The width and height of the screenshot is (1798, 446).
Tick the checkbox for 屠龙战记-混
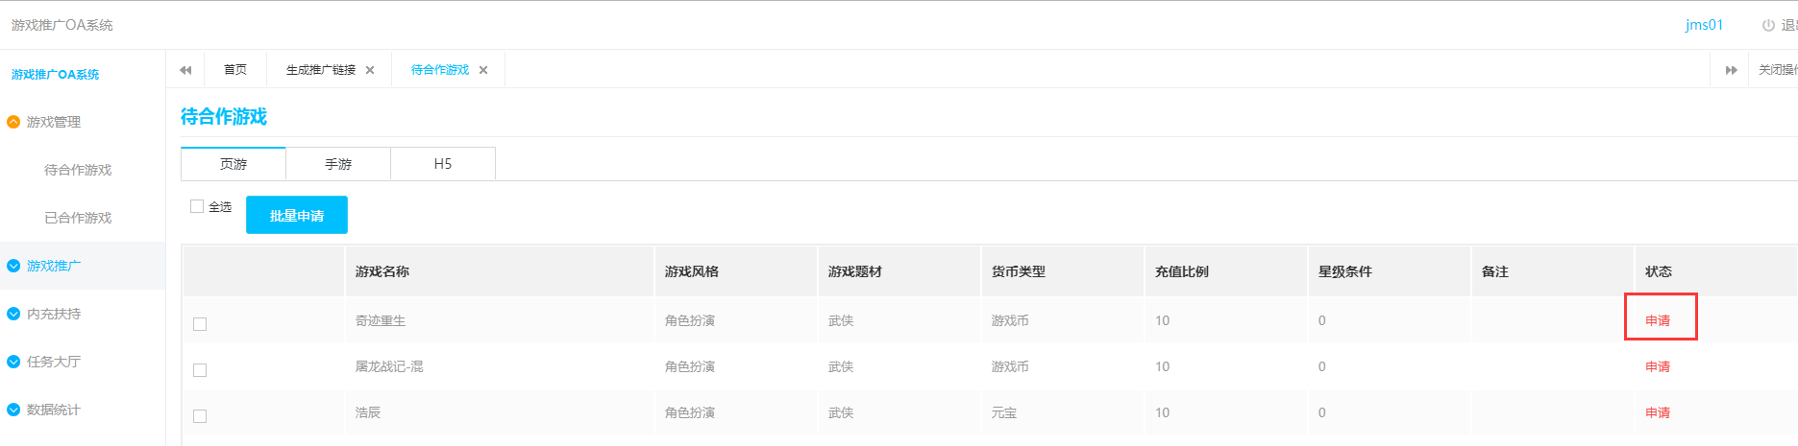[x=200, y=370]
